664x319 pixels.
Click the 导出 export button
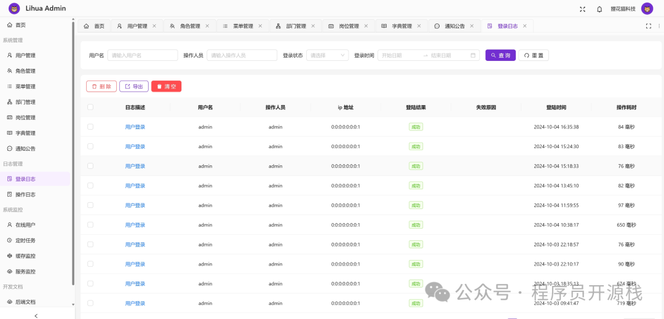tap(134, 86)
